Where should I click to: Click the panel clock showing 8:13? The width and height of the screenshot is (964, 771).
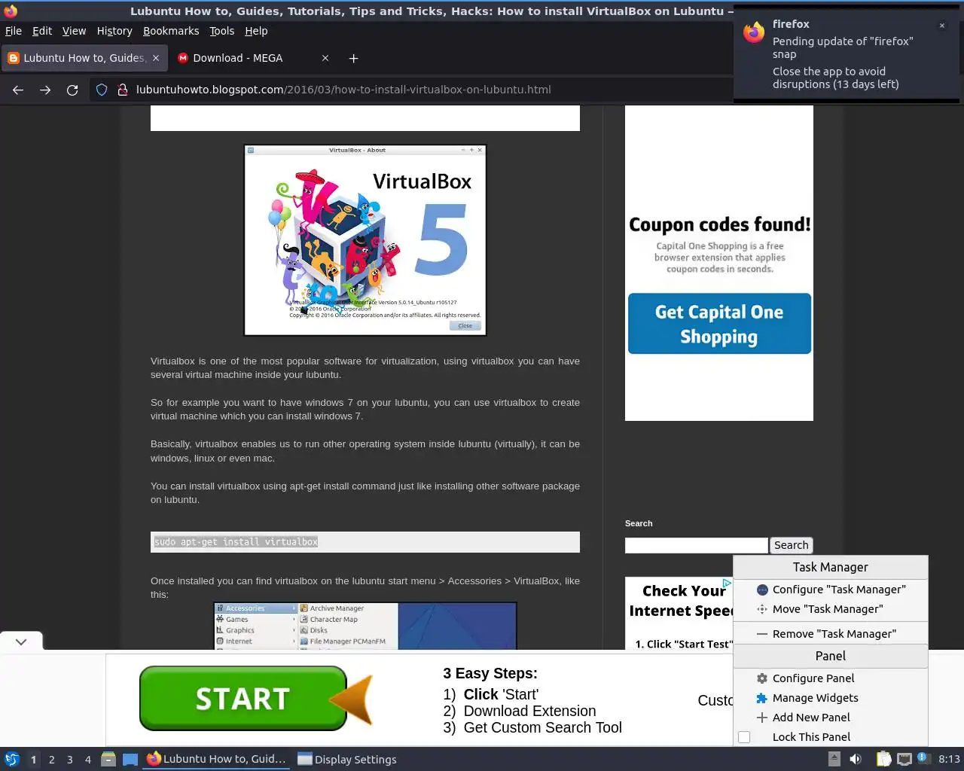click(x=949, y=759)
